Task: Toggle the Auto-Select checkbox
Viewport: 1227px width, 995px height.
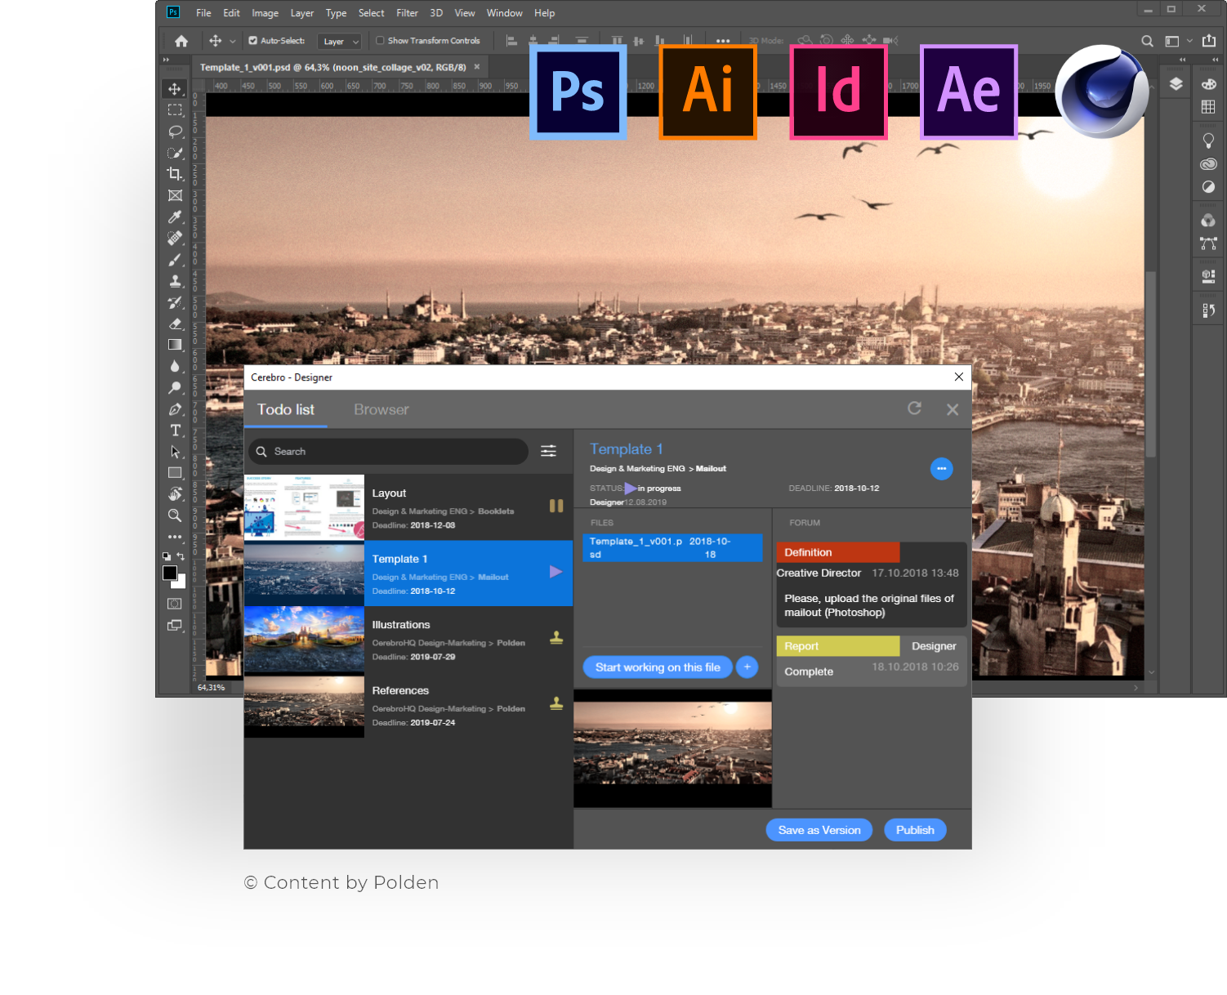Action: [253, 41]
